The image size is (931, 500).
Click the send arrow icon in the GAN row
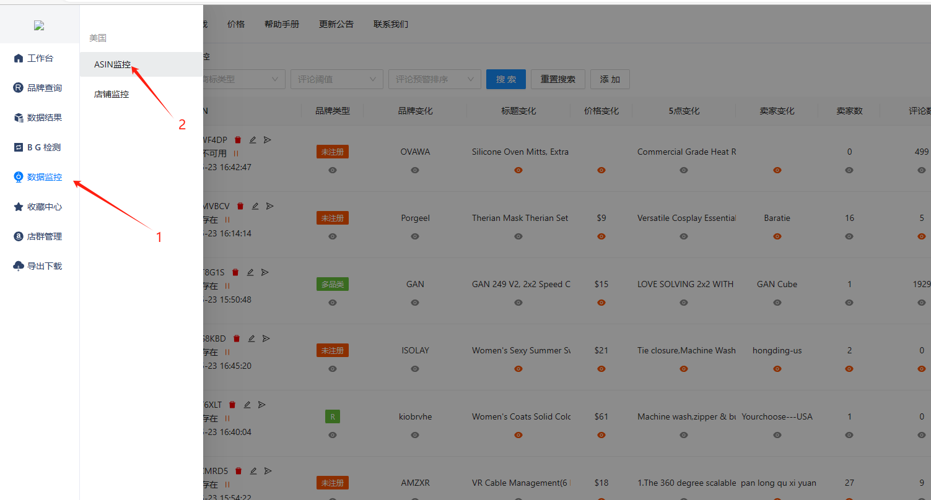click(264, 272)
